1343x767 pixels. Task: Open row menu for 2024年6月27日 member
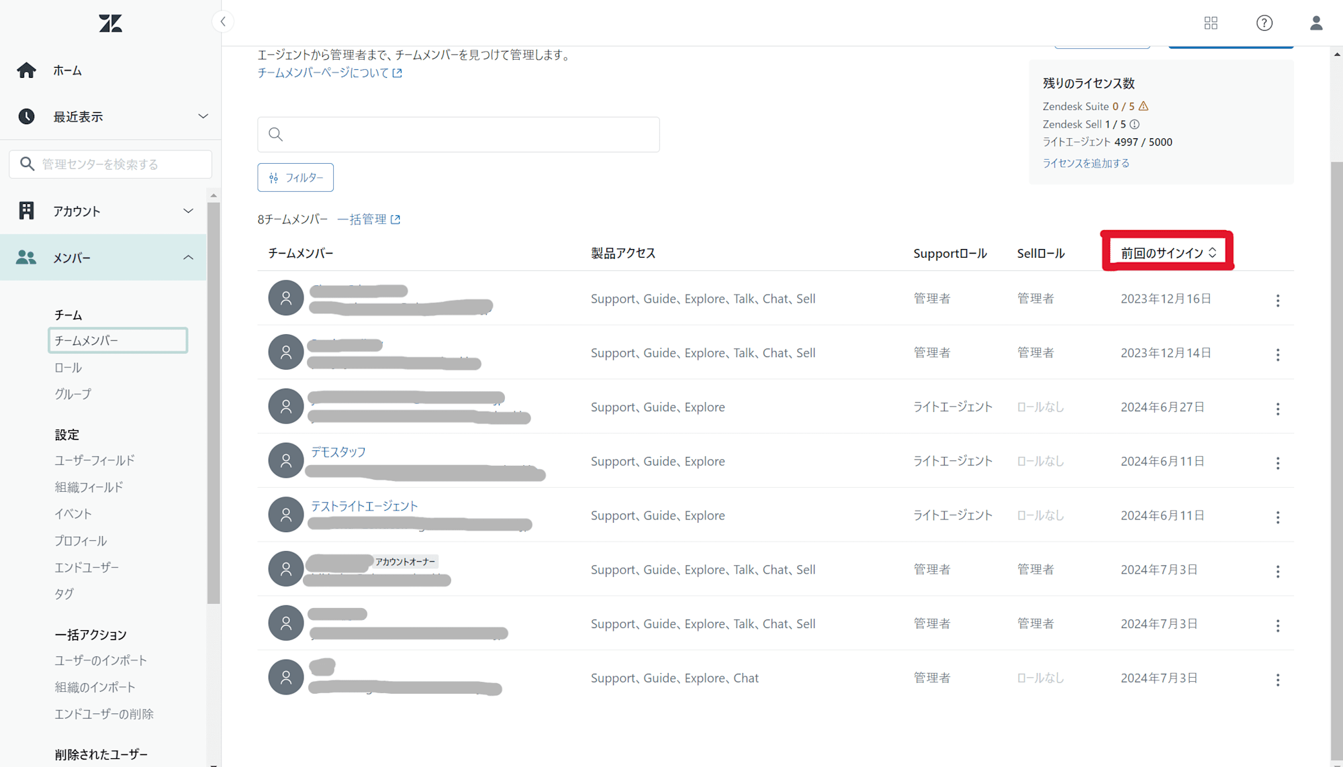point(1278,409)
